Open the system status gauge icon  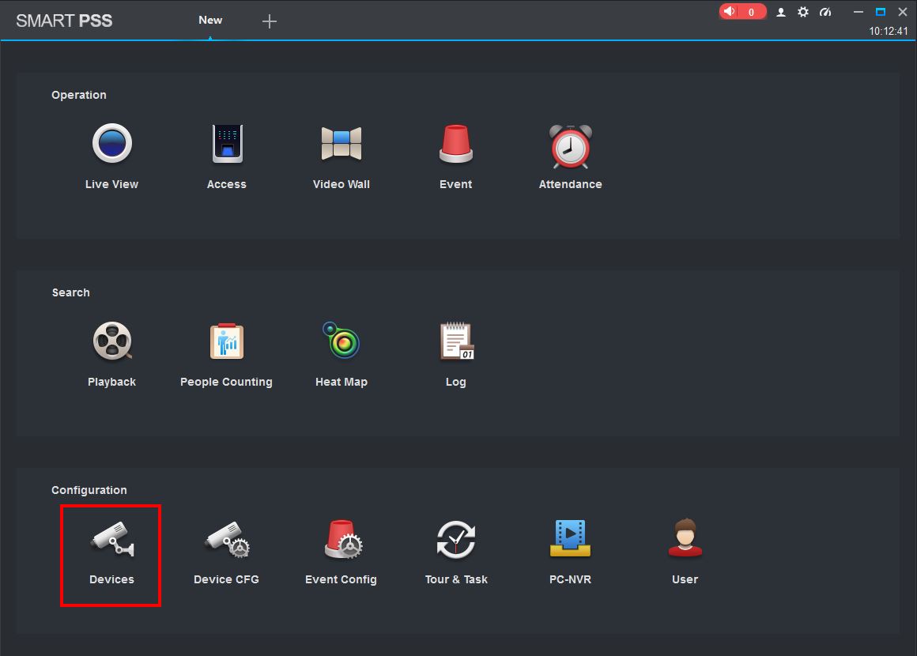click(x=825, y=12)
